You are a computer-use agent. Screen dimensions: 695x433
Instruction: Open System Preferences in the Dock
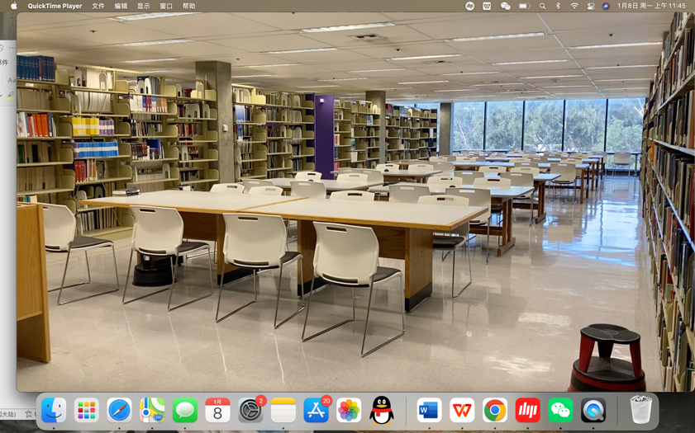(250, 410)
